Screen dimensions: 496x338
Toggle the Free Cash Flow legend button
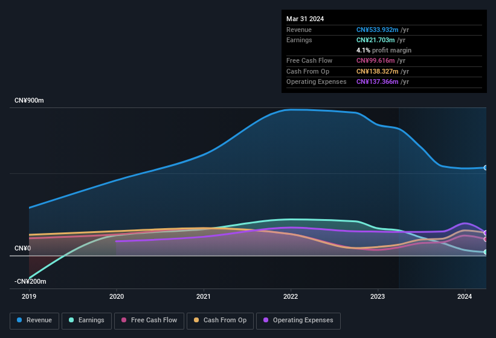[x=149, y=320]
